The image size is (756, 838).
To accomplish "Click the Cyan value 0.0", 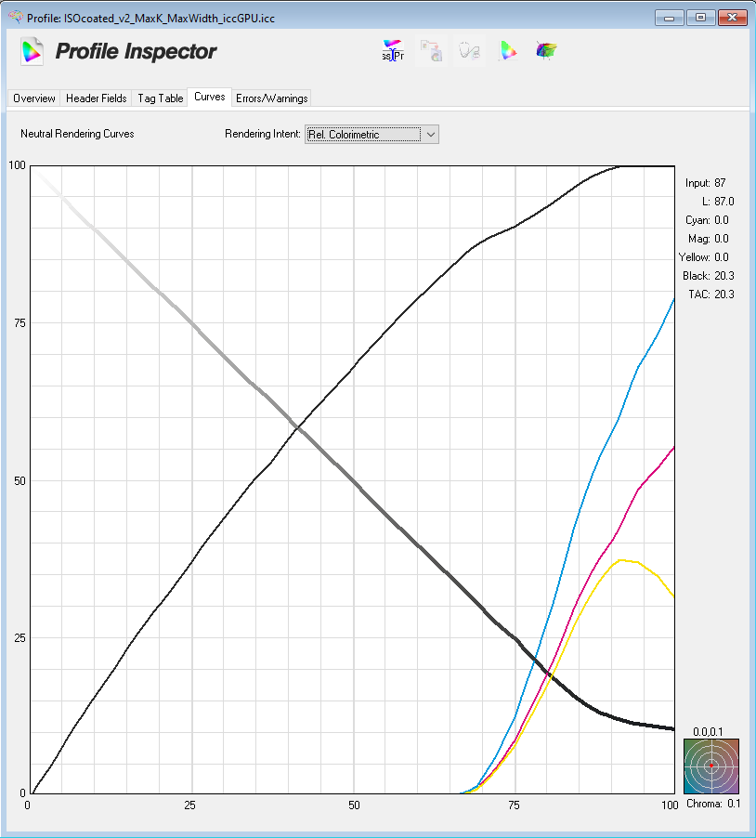I will (x=722, y=220).
